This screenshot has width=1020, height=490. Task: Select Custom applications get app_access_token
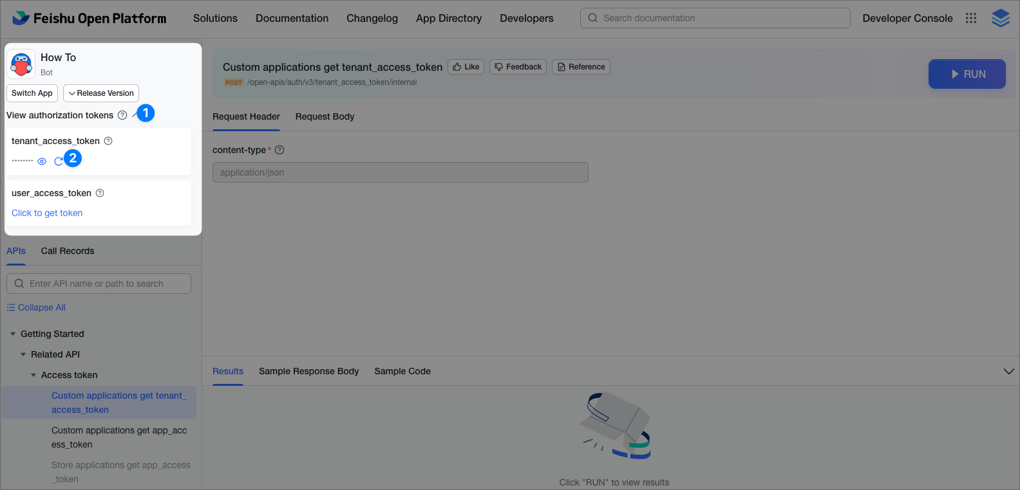point(119,437)
